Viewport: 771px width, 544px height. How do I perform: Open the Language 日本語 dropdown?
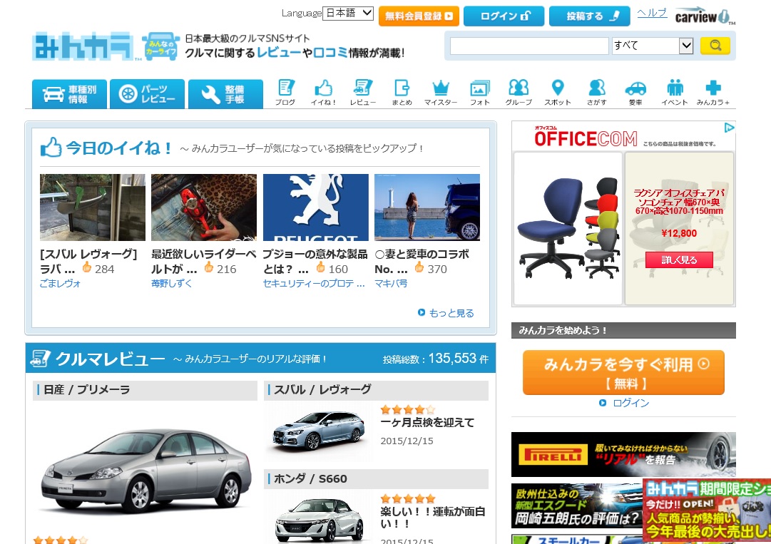point(347,13)
